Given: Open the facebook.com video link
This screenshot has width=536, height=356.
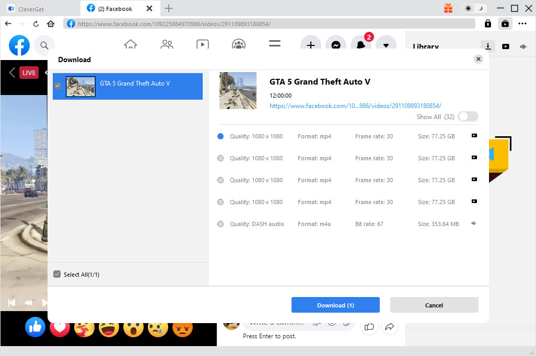Looking at the screenshot, I should point(356,106).
